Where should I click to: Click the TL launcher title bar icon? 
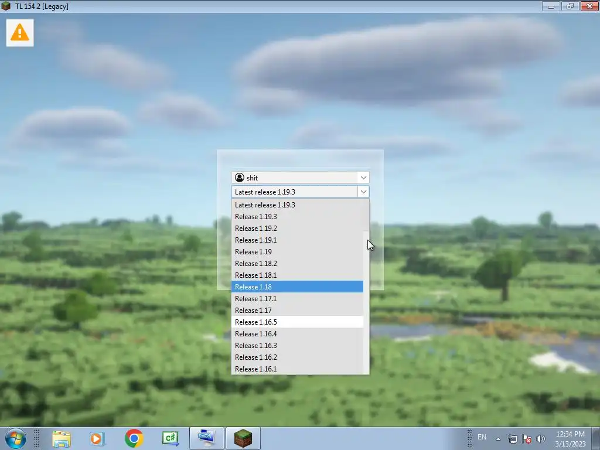pyautogui.click(x=6, y=6)
